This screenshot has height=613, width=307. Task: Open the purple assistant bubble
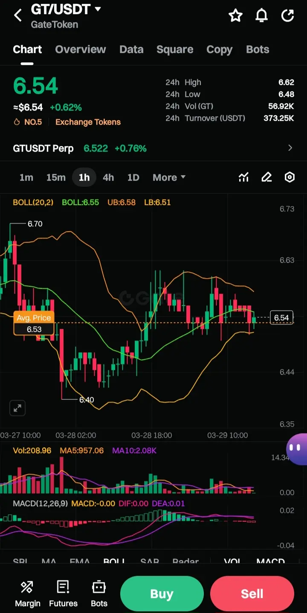click(297, 449)
